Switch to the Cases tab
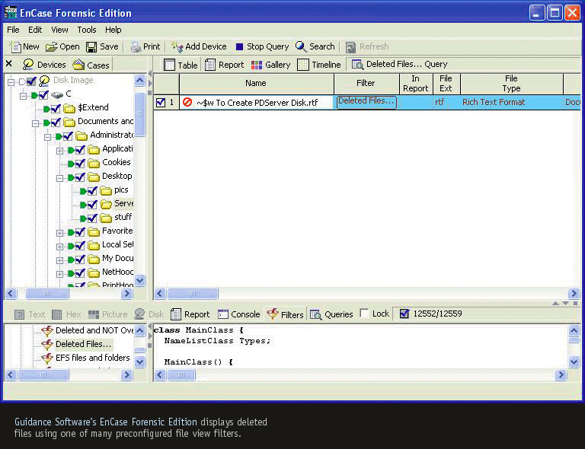Image resolution: width=585 pixels, height=449 pixels. (91, 65)
